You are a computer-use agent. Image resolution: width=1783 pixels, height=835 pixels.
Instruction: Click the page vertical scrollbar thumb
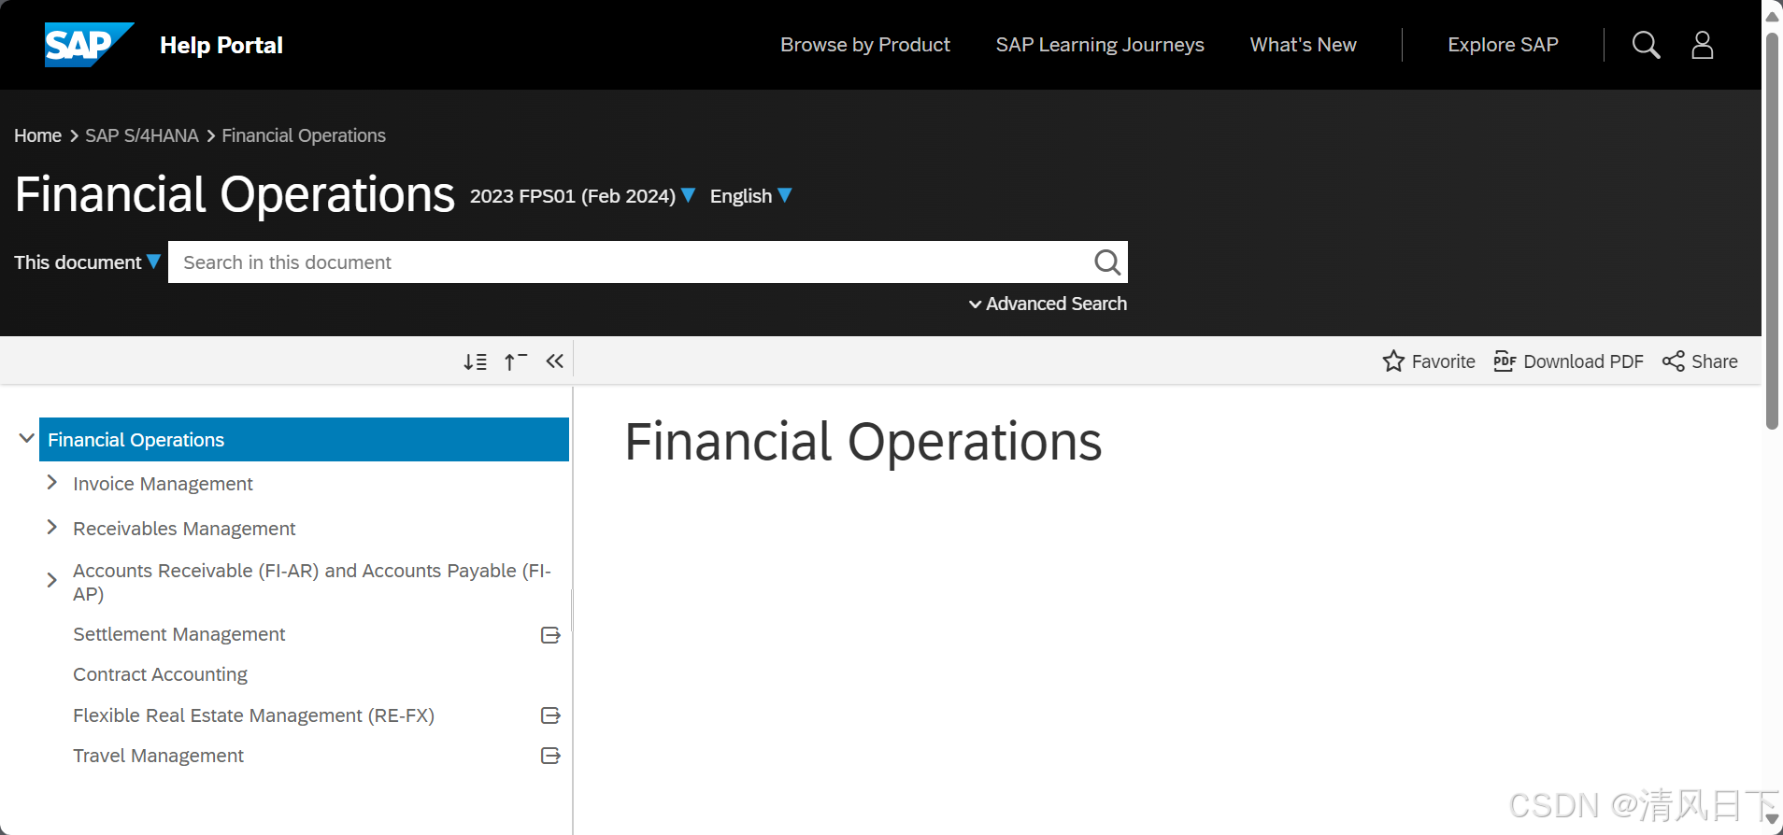pos(1772,231)
